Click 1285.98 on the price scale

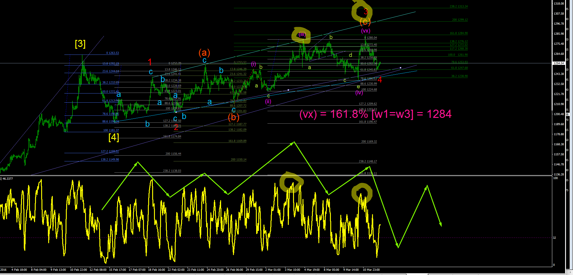(559, 34)
